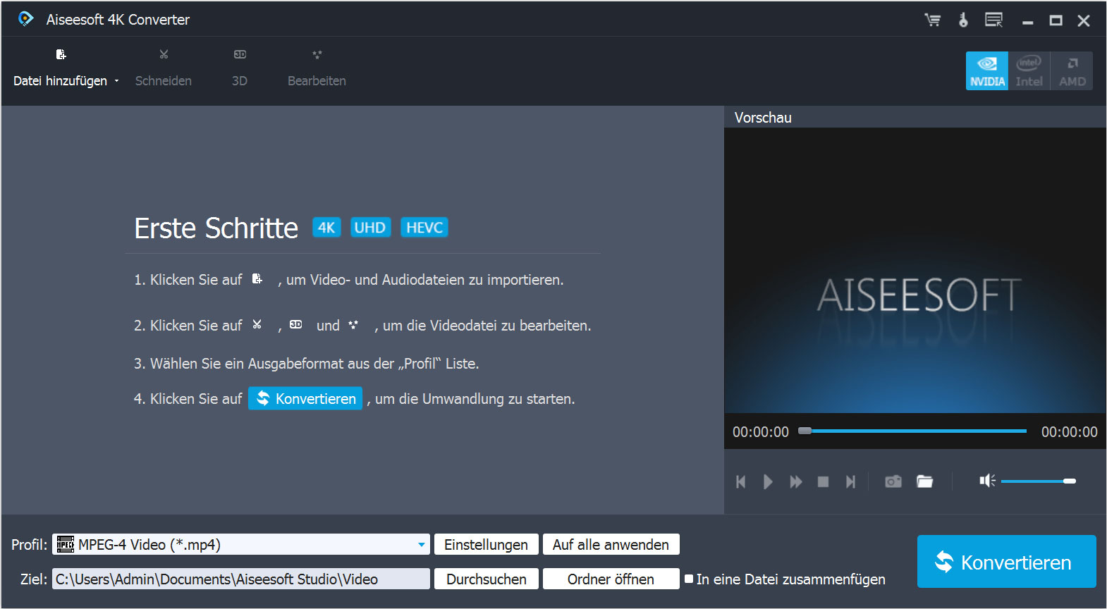Click the 4K badge
The height and width of the screenshot is (609, 1107).
[326, 228]
